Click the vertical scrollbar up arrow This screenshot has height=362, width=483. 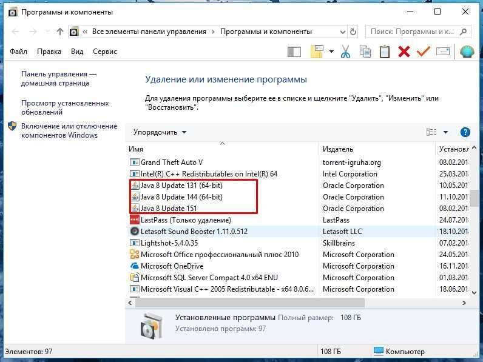coord(475,149)
